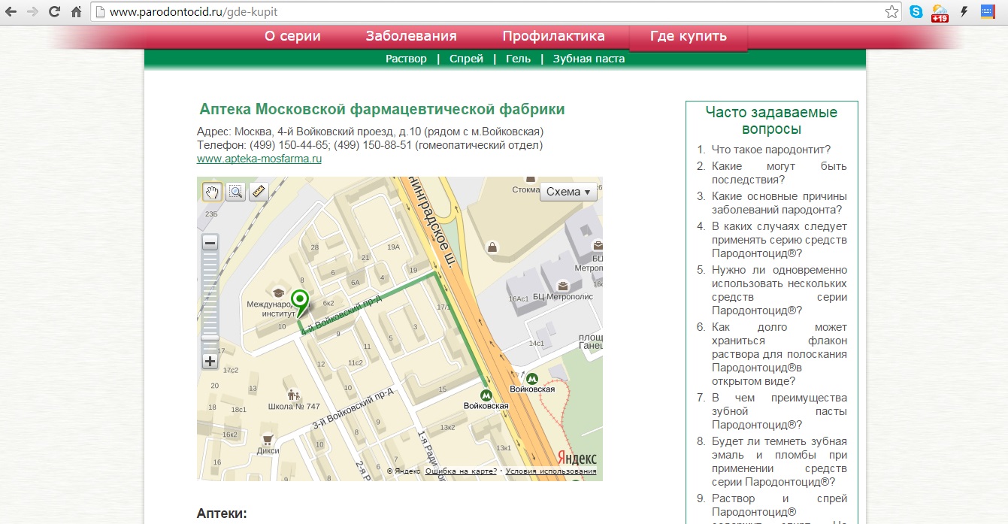1008x524 pixels.
Task: Click the Школа № 747 icon on map
Action: [x=294, y=395]
